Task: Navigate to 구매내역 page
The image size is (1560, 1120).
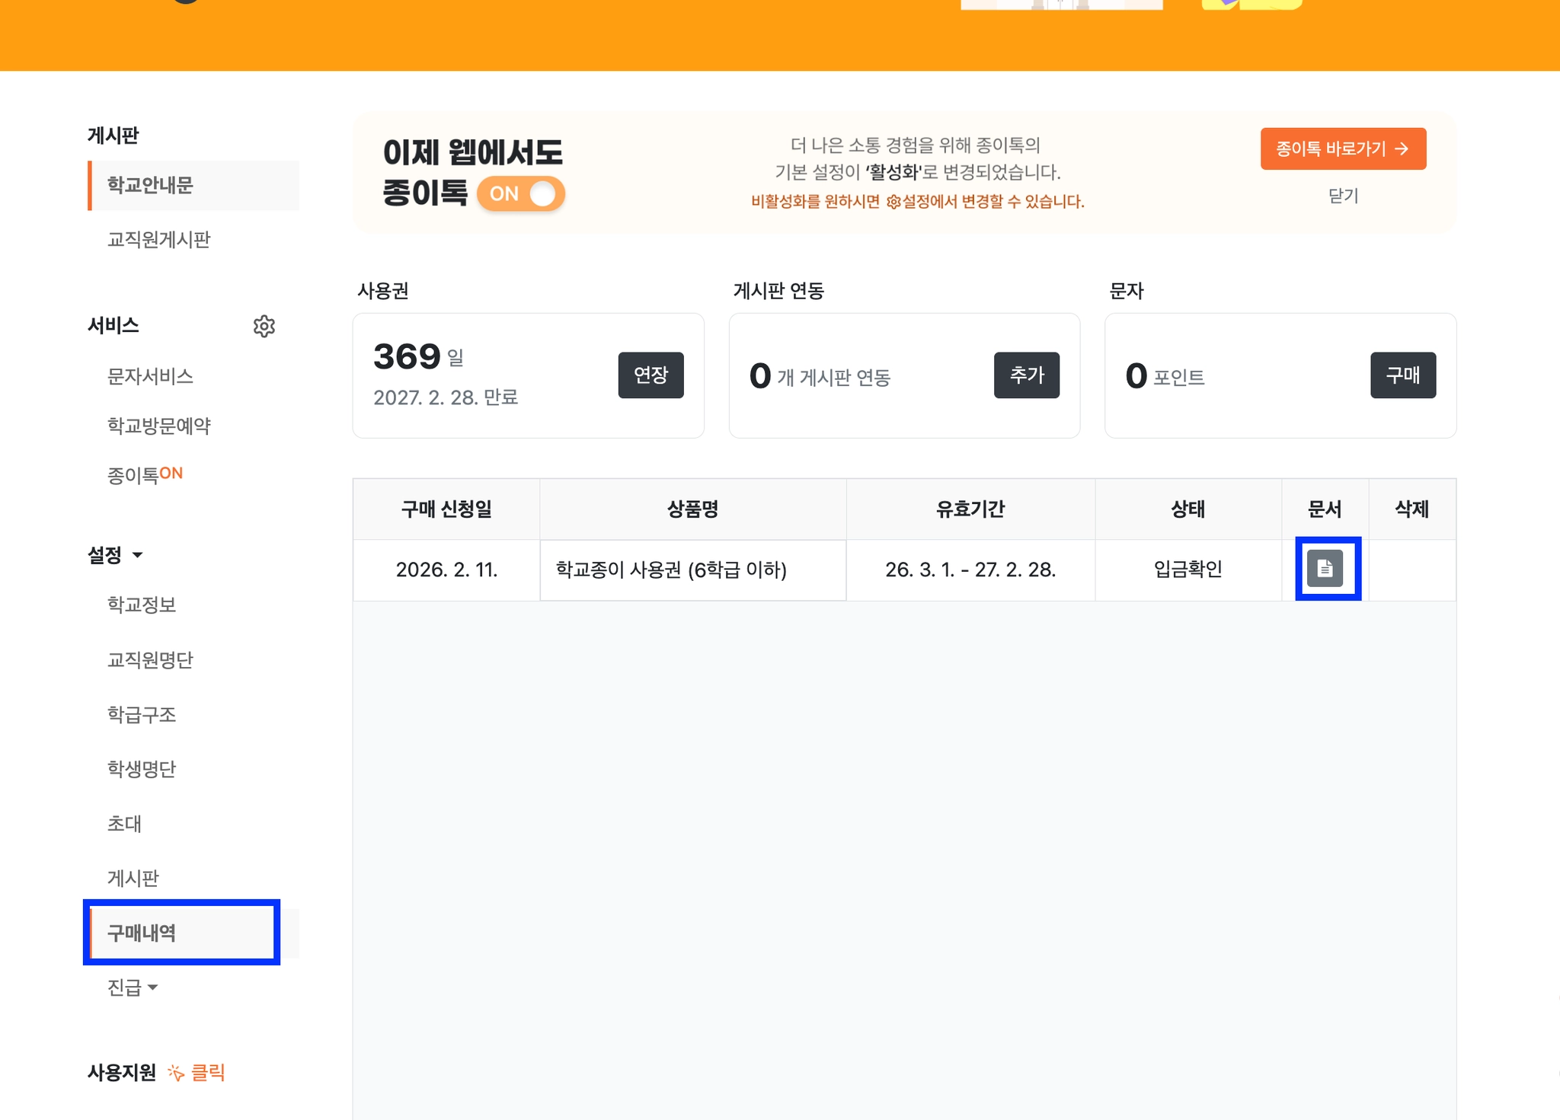Action: pos(142,933)
